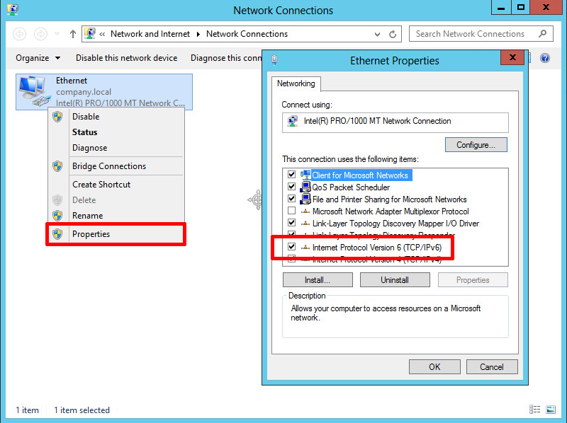
Task: Close the Ethernet Properties dialog
Action: (512, 57)
